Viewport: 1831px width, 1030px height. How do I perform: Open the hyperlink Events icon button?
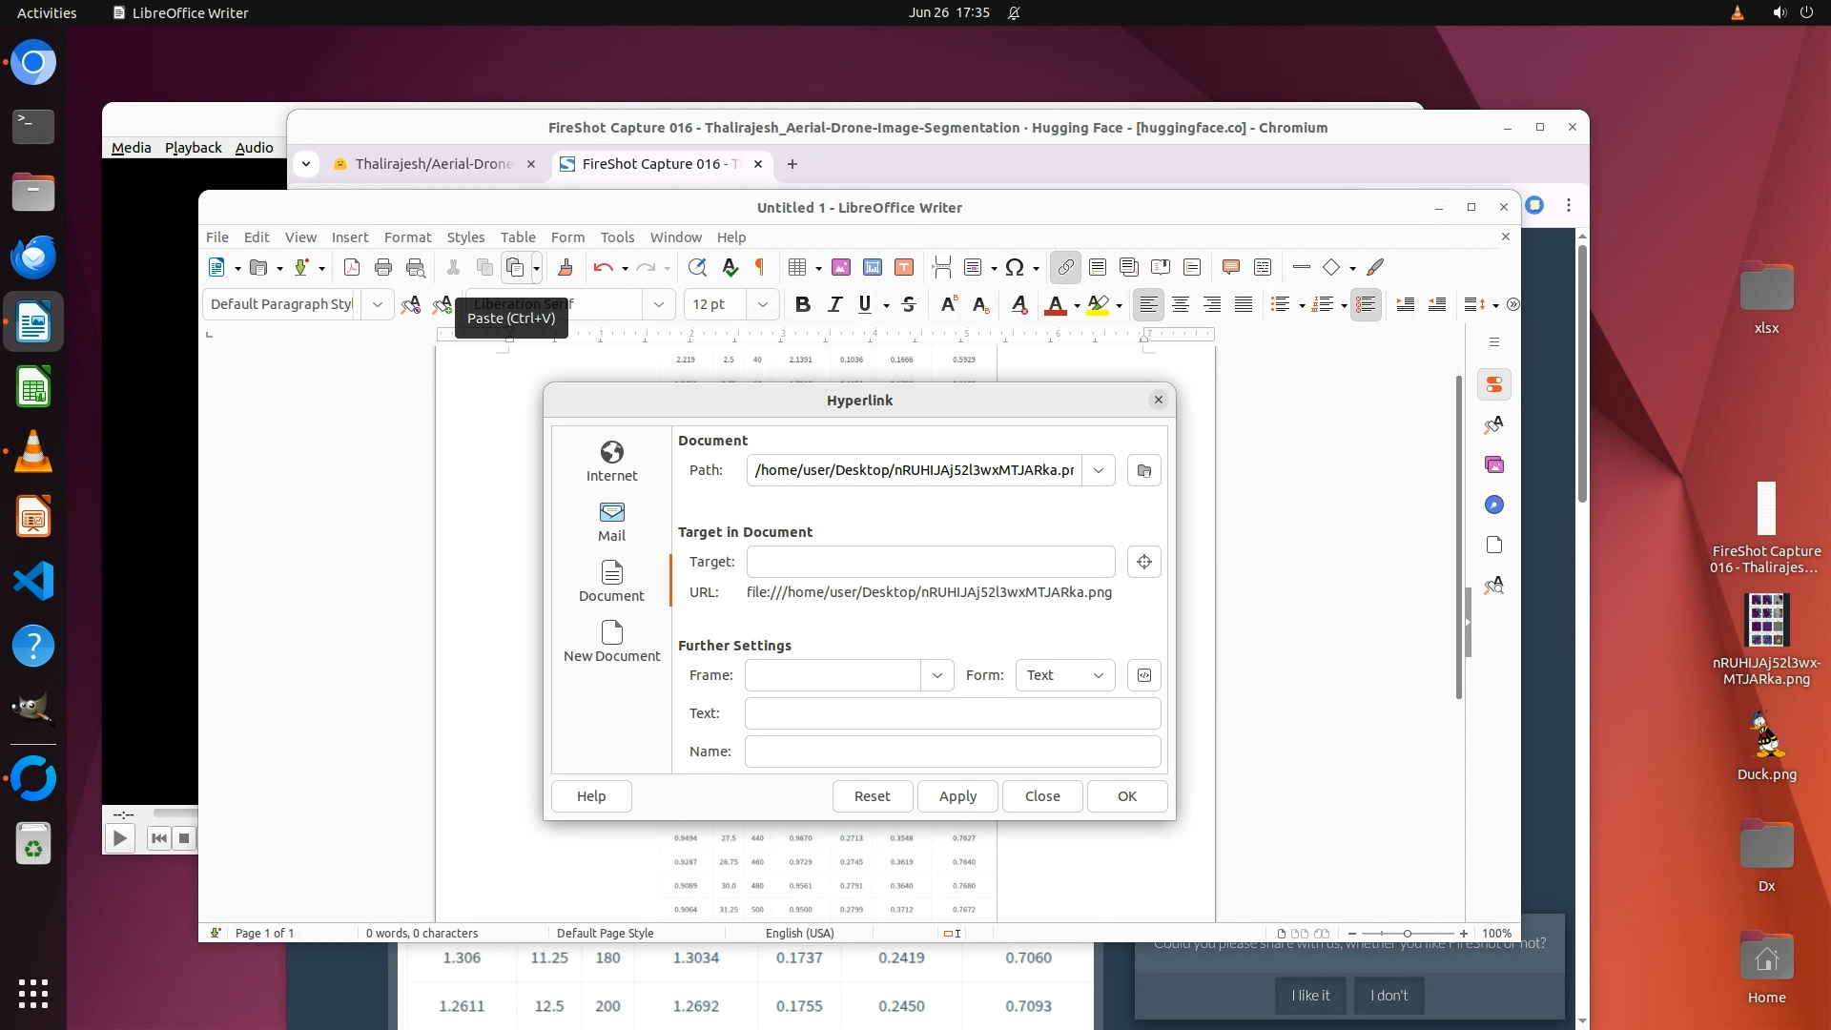tap(1143, 675)
